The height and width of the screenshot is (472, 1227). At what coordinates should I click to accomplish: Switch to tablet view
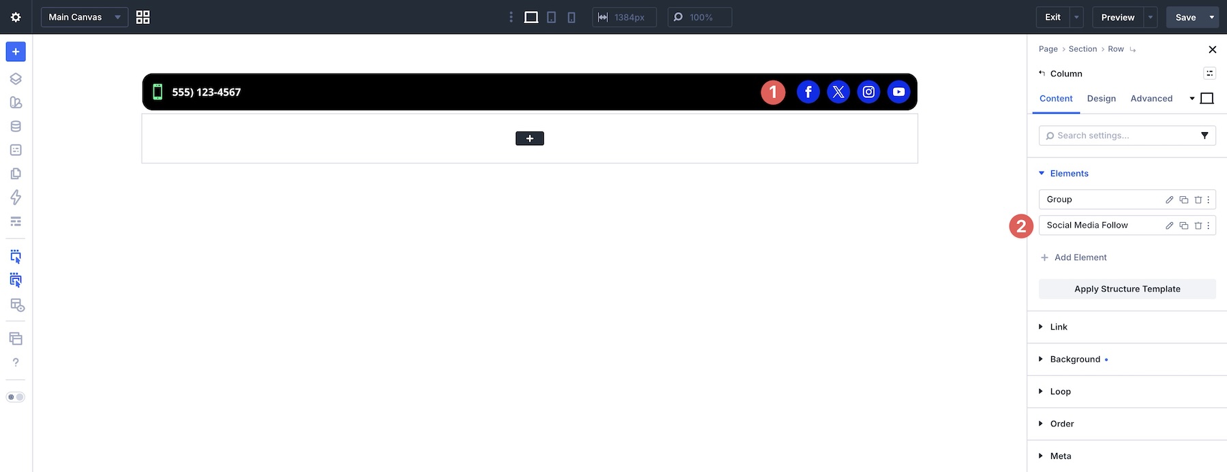click(551, 17)
